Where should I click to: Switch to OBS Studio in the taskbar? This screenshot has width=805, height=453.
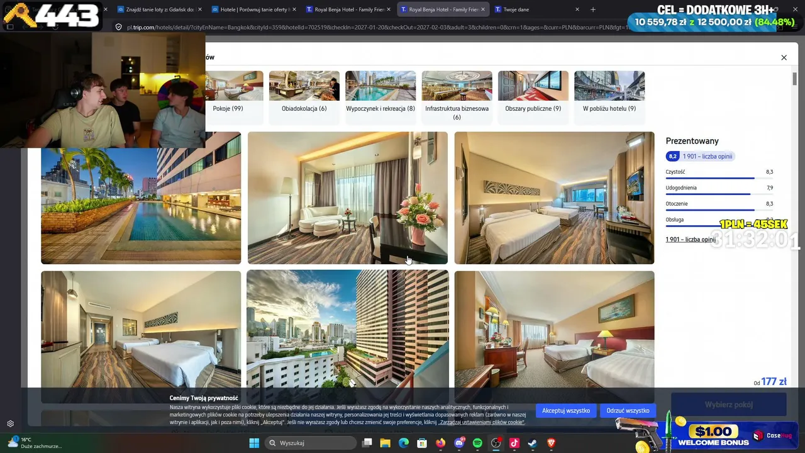coord(496,443)
